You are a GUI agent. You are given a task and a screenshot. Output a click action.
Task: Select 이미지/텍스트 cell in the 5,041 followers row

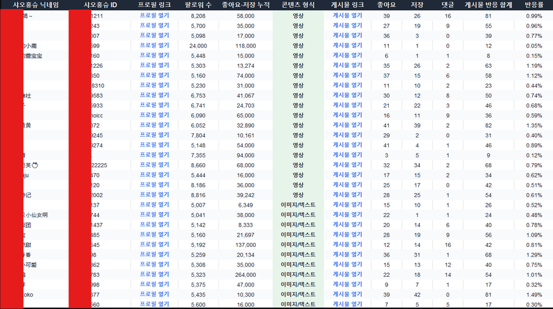(298, 215)
